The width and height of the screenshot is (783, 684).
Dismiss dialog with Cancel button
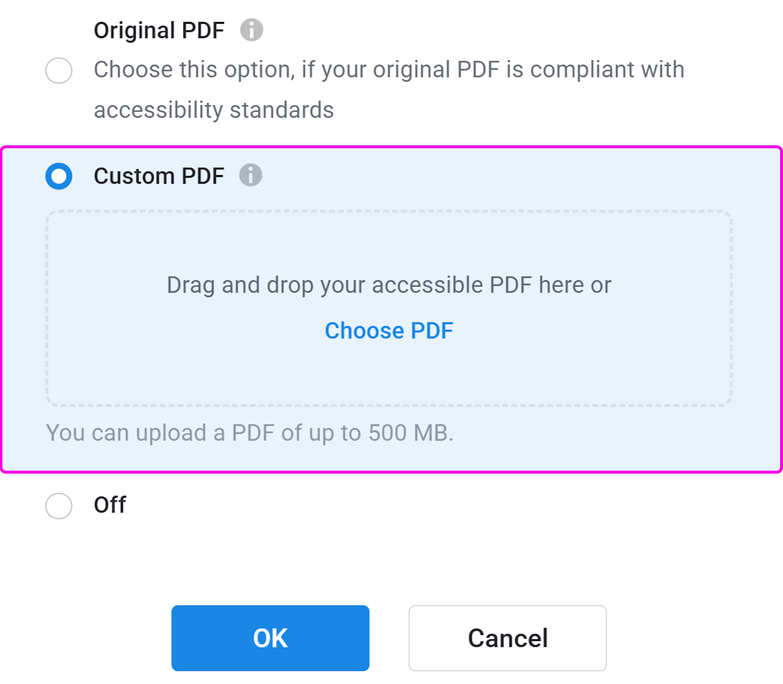[507, 638]
